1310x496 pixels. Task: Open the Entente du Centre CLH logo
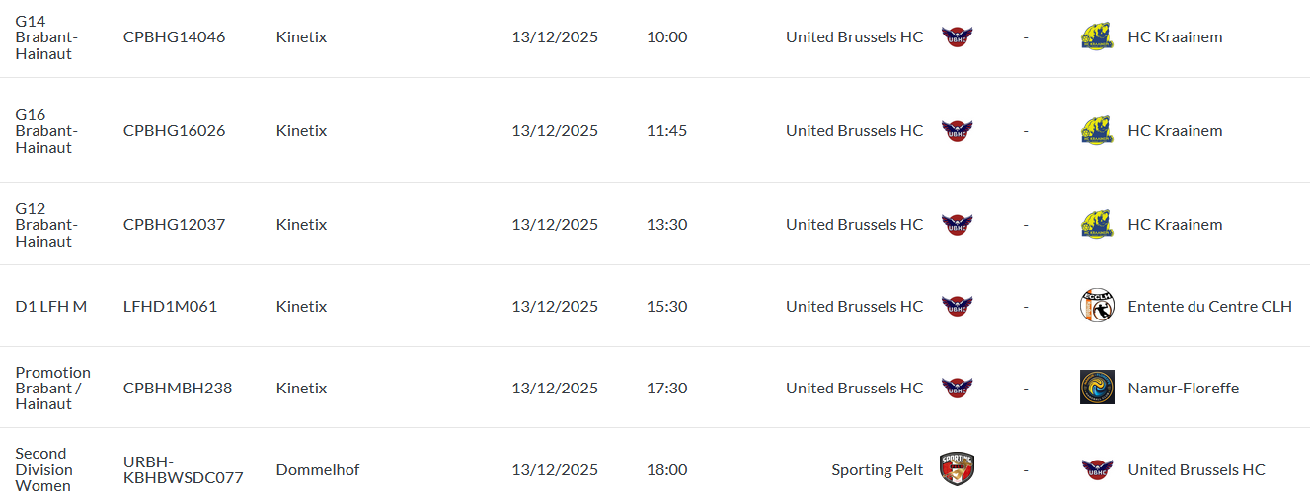tap(1097, 307)
